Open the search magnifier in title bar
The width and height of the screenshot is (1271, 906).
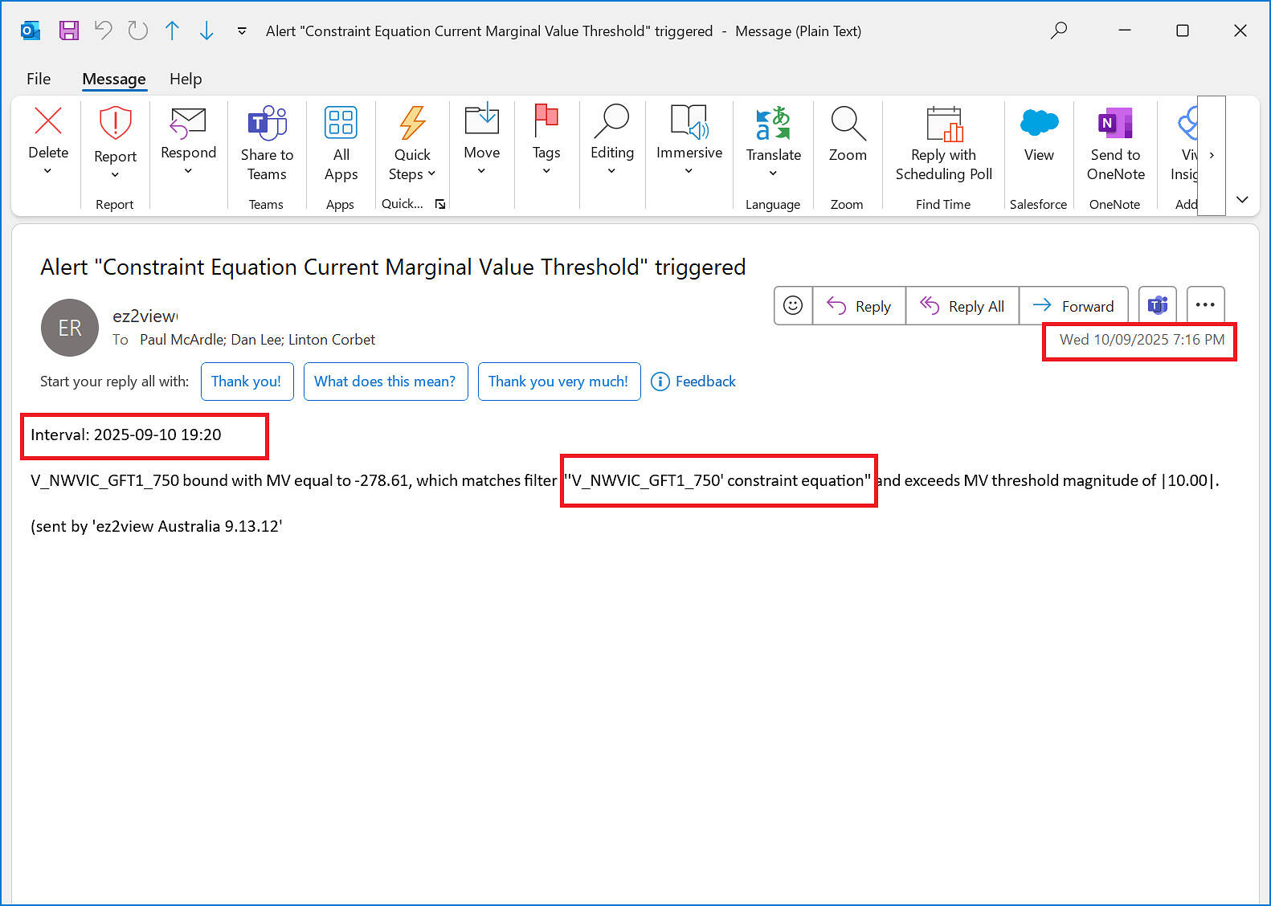pos(1059,31)
